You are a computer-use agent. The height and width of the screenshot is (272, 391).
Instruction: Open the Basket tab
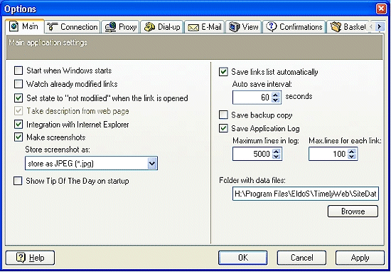pos(348,27)
